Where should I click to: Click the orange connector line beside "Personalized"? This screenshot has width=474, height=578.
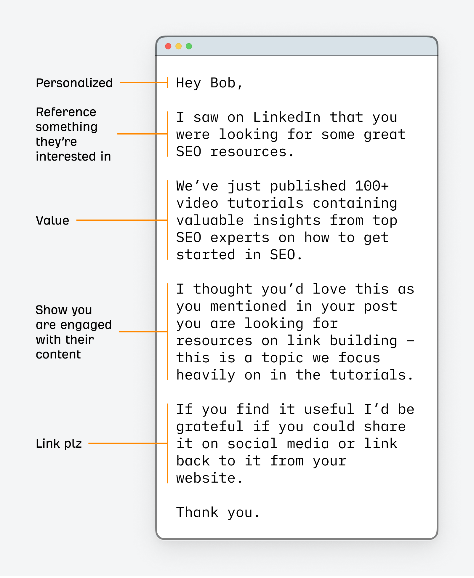143,83
